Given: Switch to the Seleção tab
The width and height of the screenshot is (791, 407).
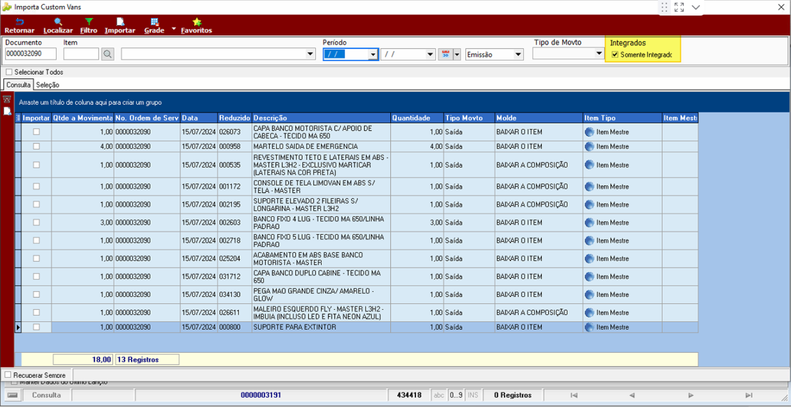Looking at the screenshot, I should (48, 85).
